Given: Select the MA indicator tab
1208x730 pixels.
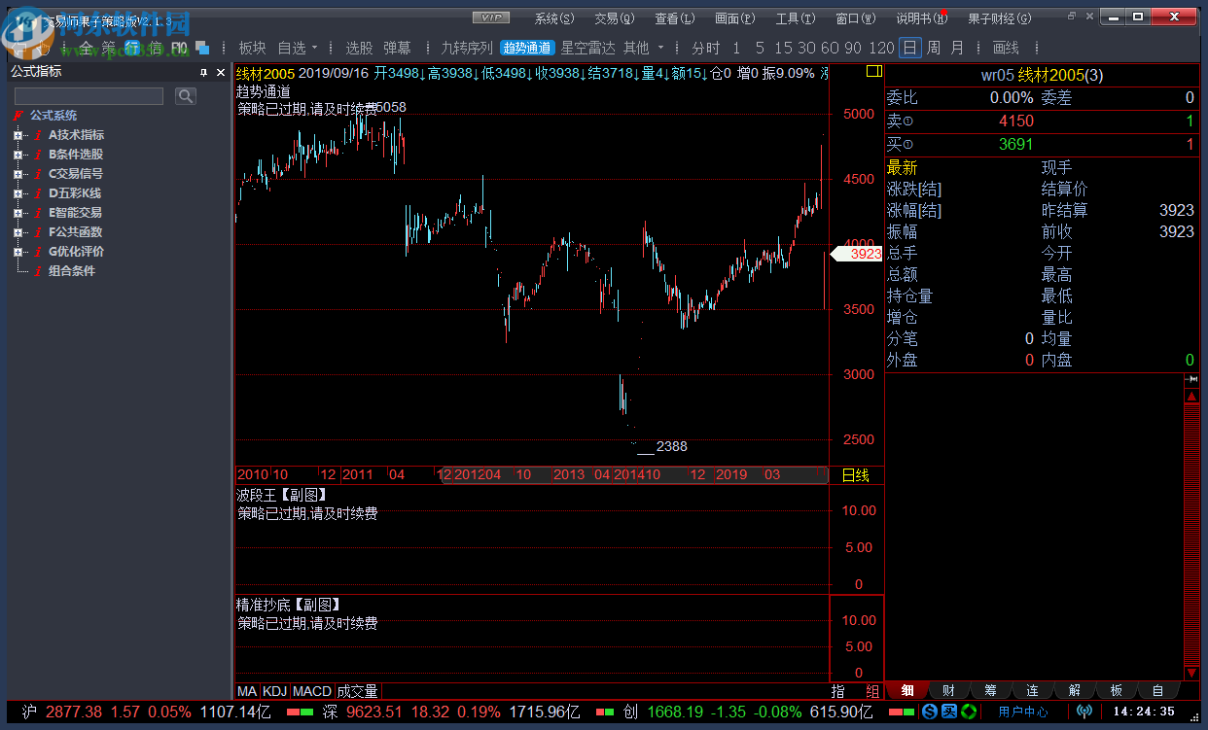Looking at the screenshot, I should pos(247,691).
